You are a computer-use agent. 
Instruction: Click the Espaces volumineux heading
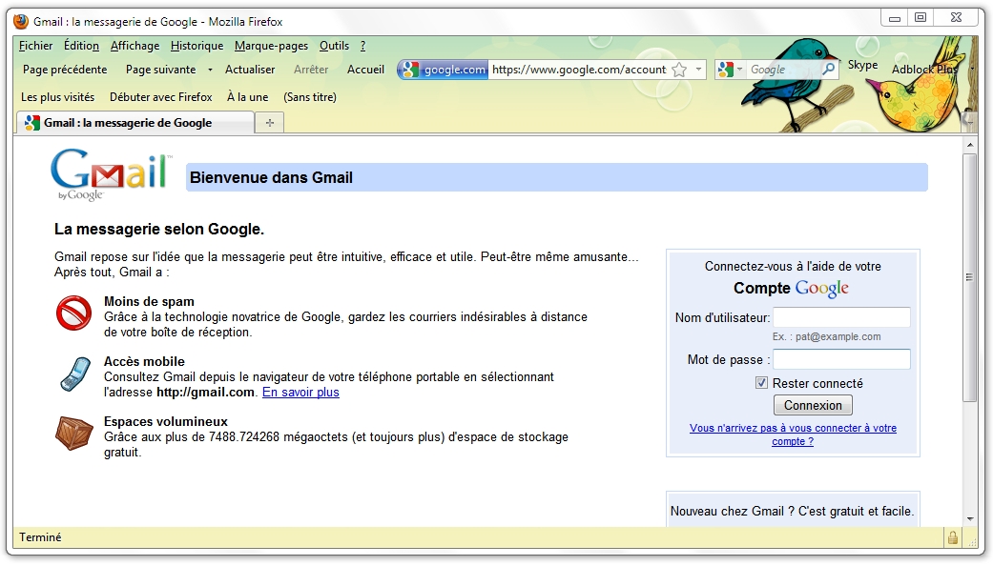click(x=166, y=422)
